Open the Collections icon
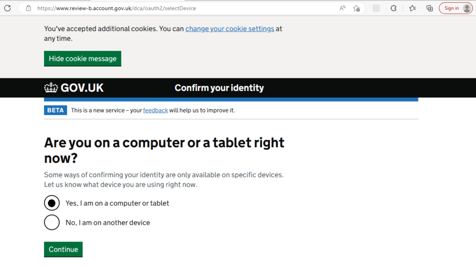Screen dimensions: 476x267 pyautogui.click(x=430, y=8)
